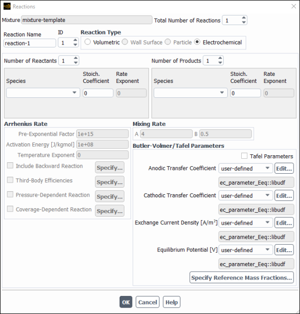Open Equilibrium Potential dropdown
300x314 pixels.
coord(246,250)
